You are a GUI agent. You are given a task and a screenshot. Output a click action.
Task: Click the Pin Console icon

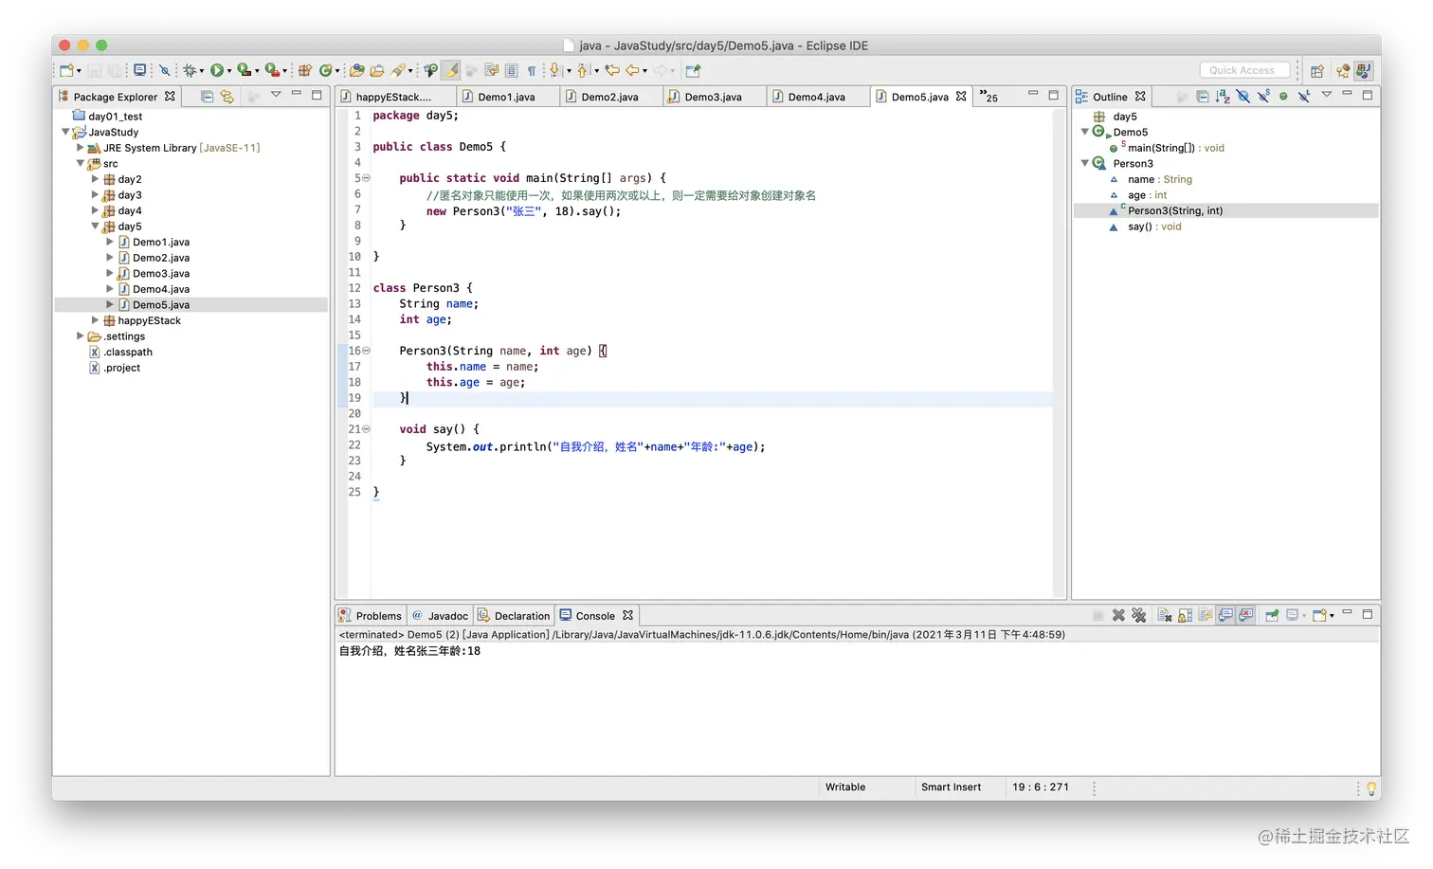coord(1273,616)
